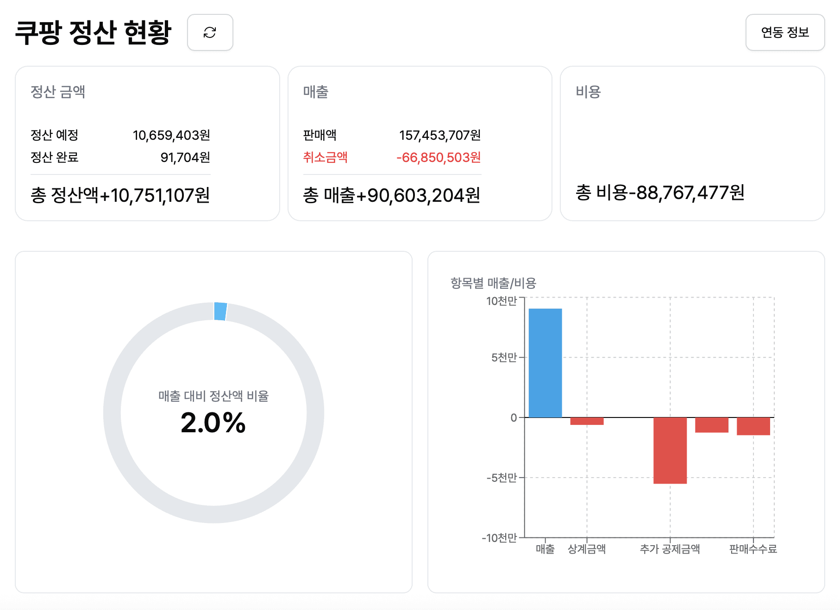Screen dimensions: 840x610
Task: Click the 91,704원 value
Action: [185, 157]
